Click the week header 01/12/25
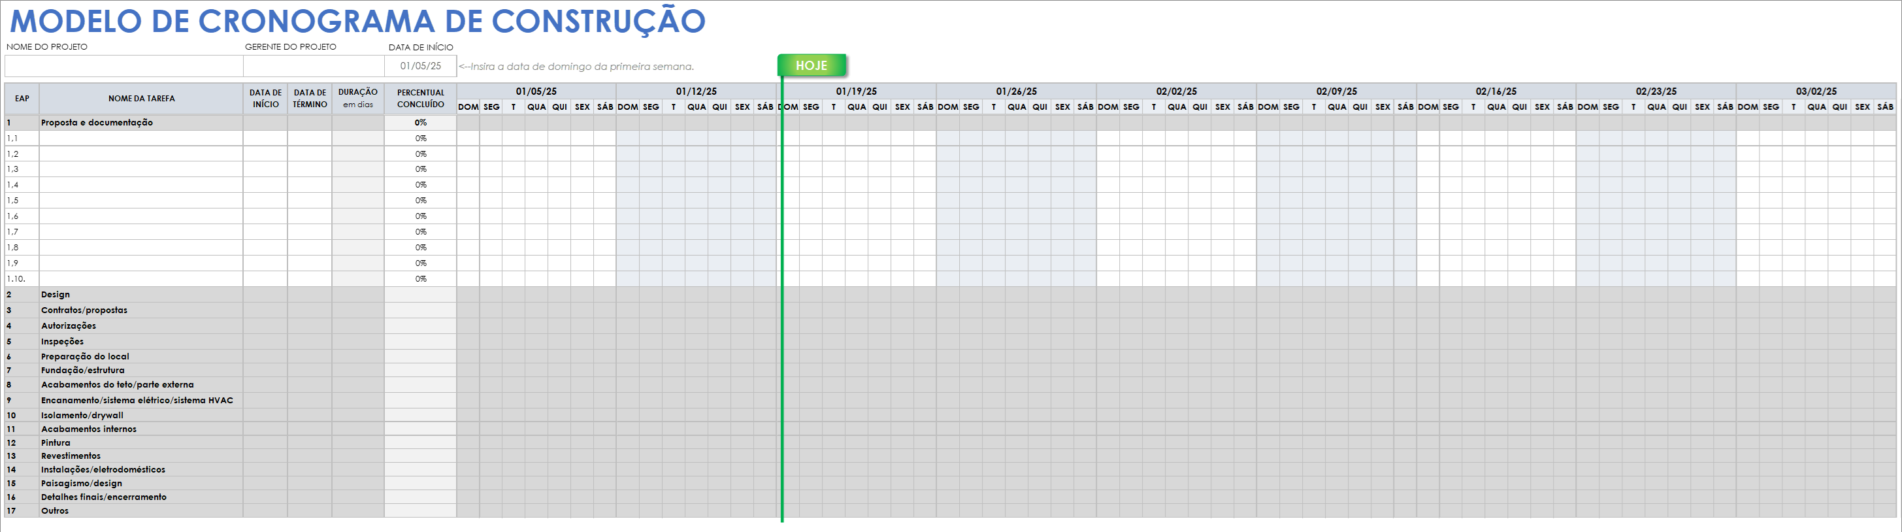Image resolution: width=1902 pixels, height=532 pixels. 697,91
